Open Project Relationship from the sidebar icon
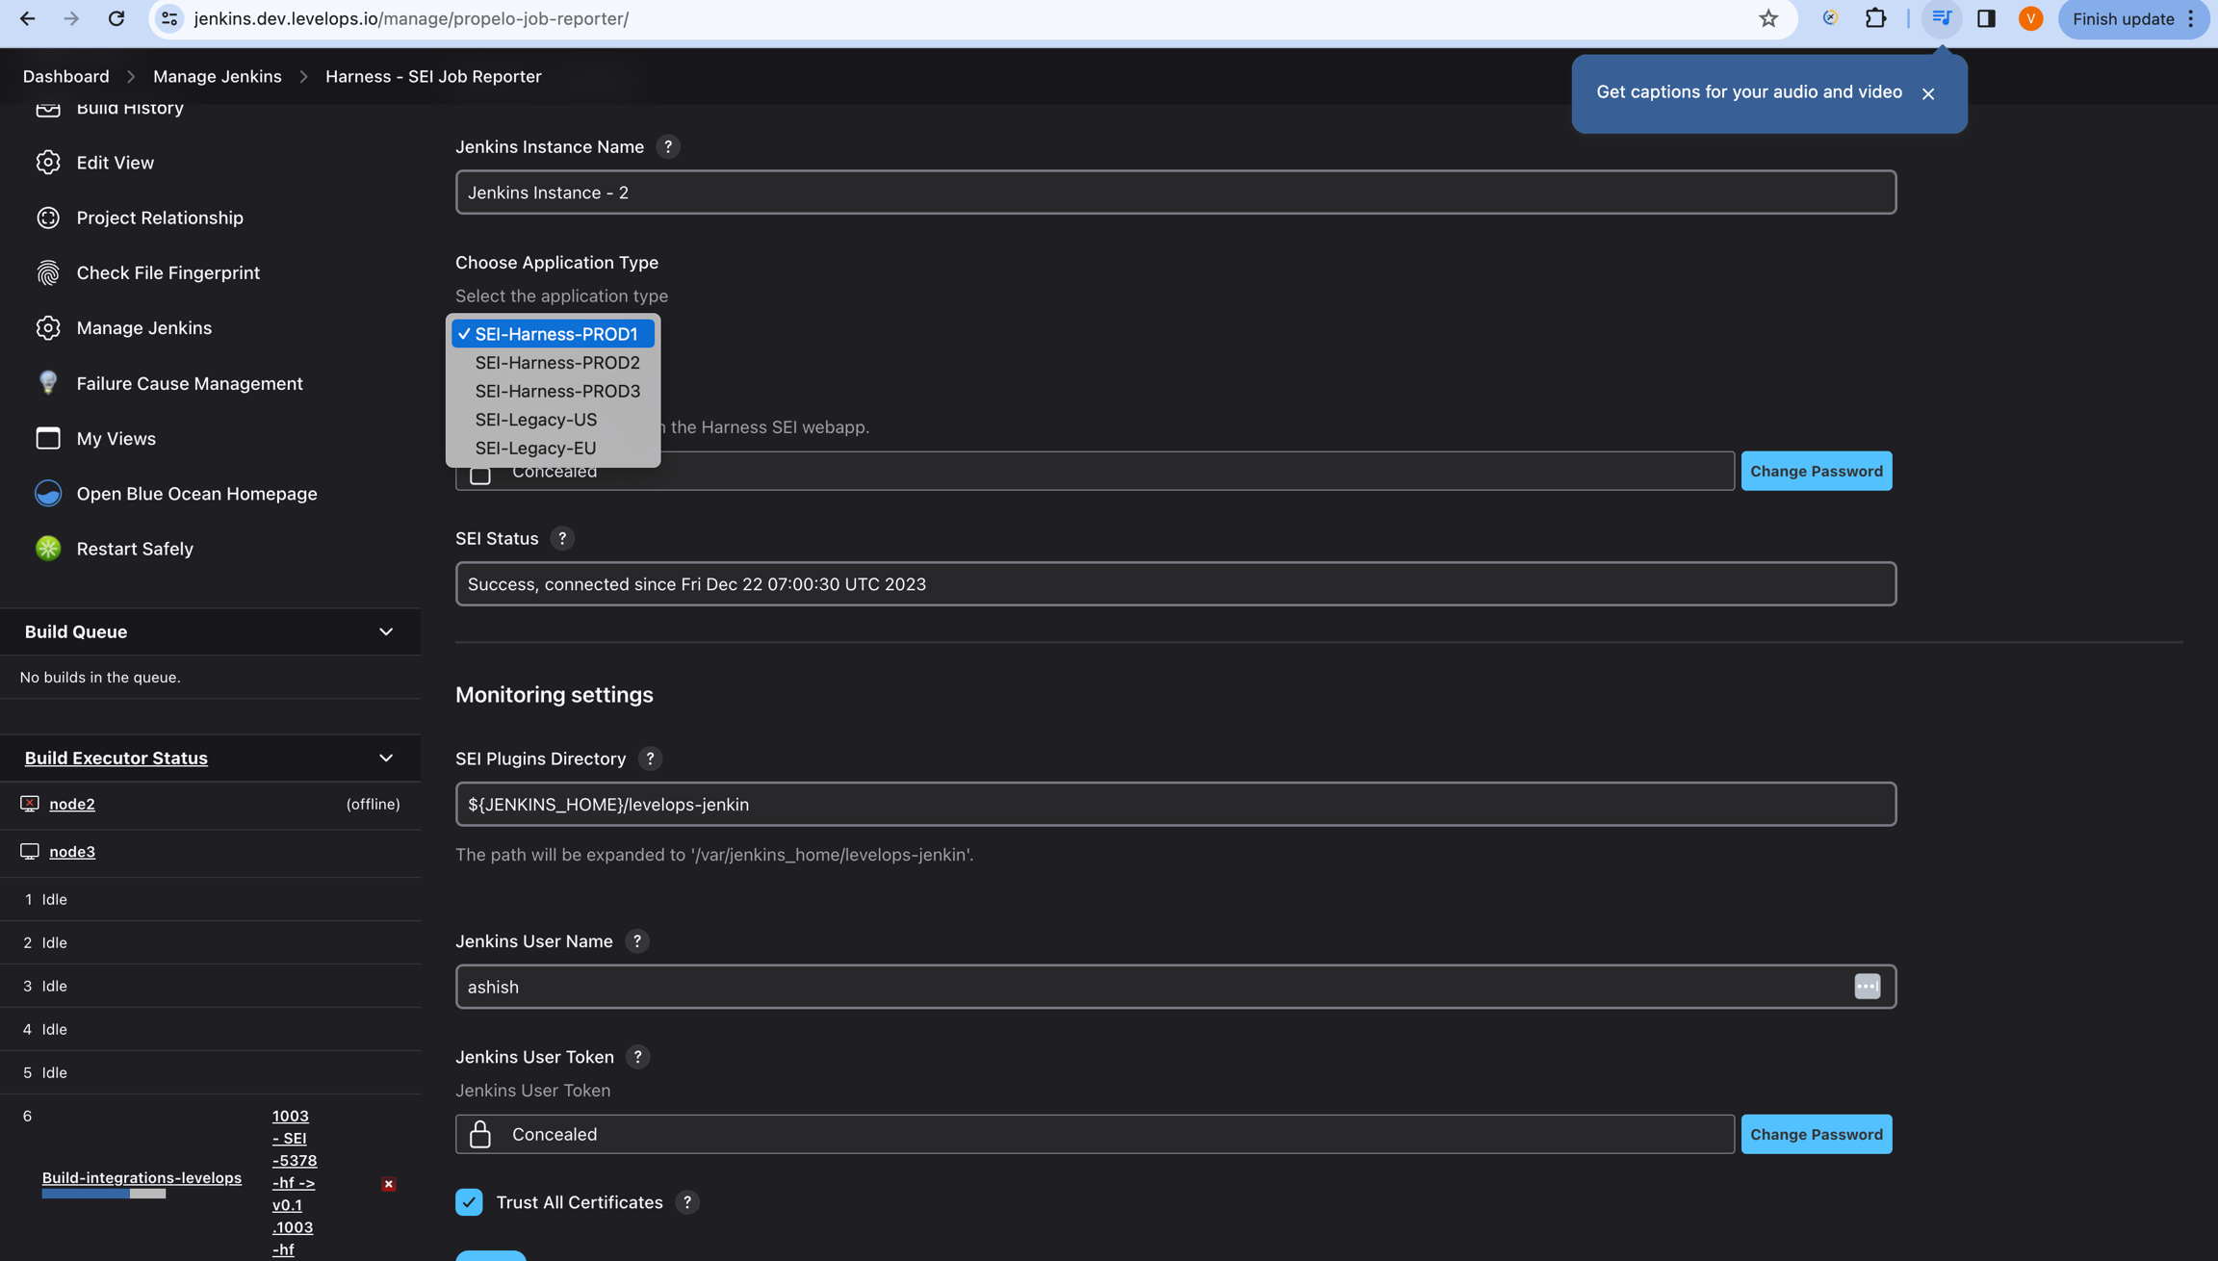Image resolution: width=2218 pixels, height=1261 pixels. click(48, 218)
